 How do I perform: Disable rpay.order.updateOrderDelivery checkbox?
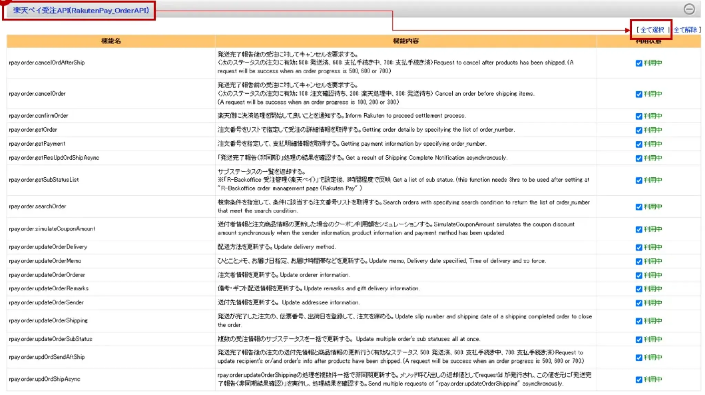click(639, 247)
